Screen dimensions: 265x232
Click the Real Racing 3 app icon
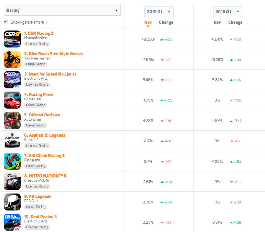point(12,222)
